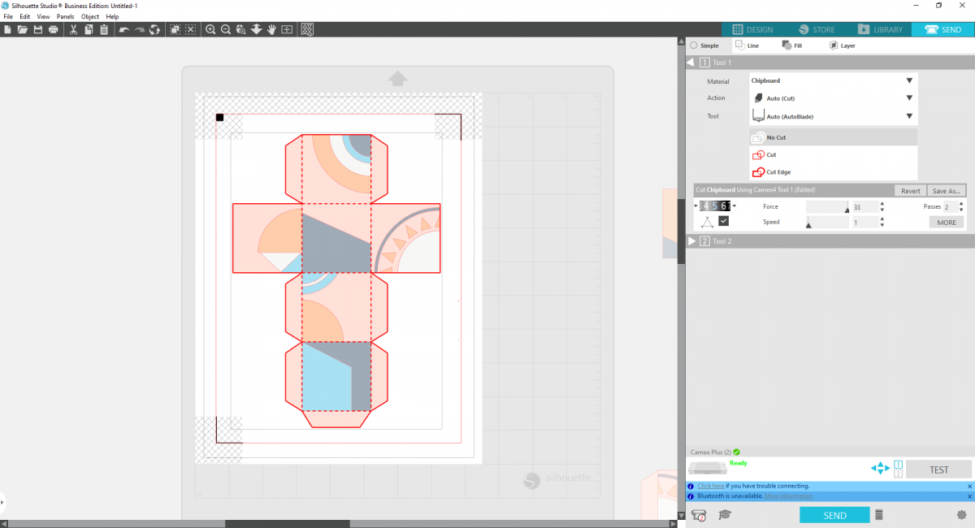Viewport: 975px width, 528px height.
Task: Switch to the Layer cut mode tab
Action: point(842,45)
